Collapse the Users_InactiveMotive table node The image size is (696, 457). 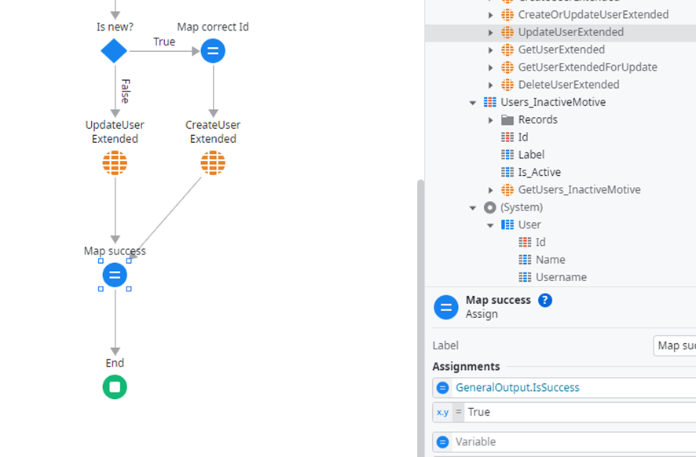[473, 102]
